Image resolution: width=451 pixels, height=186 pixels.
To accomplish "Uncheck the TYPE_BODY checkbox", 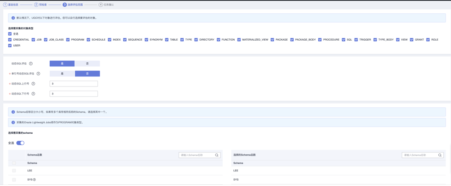I will (x=375, y=40).
